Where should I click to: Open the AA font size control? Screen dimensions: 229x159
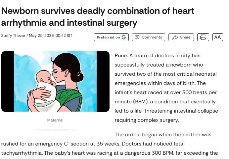point(218,37)
